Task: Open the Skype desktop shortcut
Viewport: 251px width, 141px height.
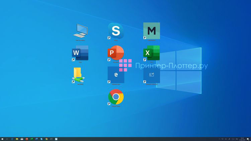Action: [116, 31]
